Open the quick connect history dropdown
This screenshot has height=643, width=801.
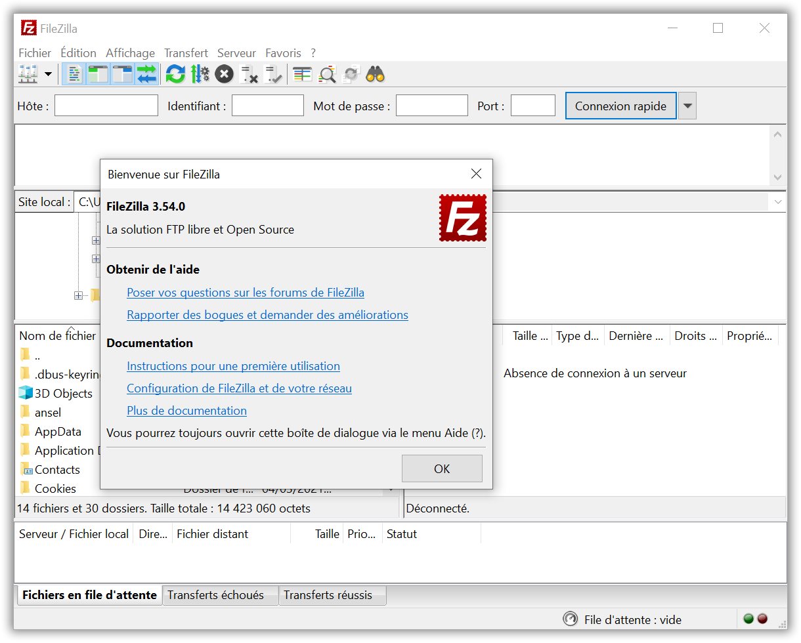687,106
